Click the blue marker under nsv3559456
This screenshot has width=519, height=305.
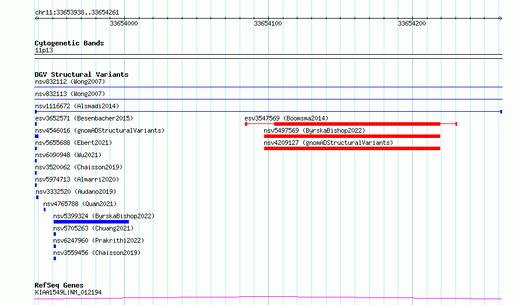click(55, 258)
